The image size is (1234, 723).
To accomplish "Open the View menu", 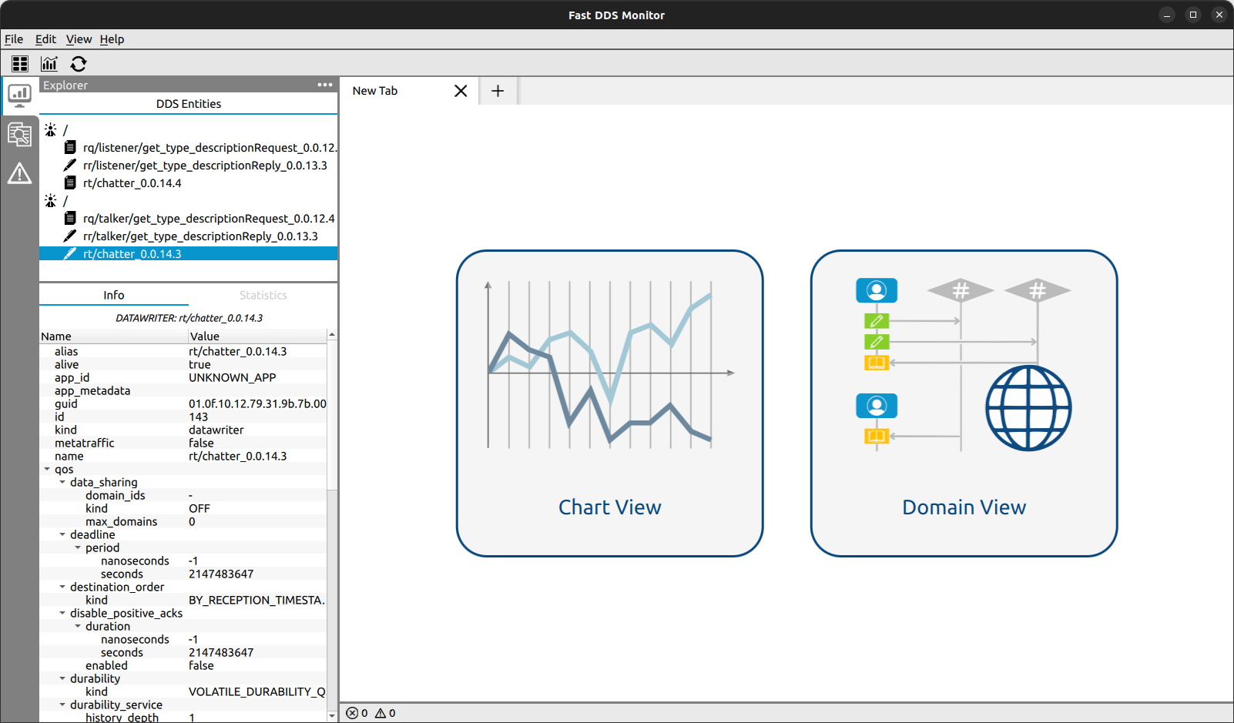I will point(79,39).
